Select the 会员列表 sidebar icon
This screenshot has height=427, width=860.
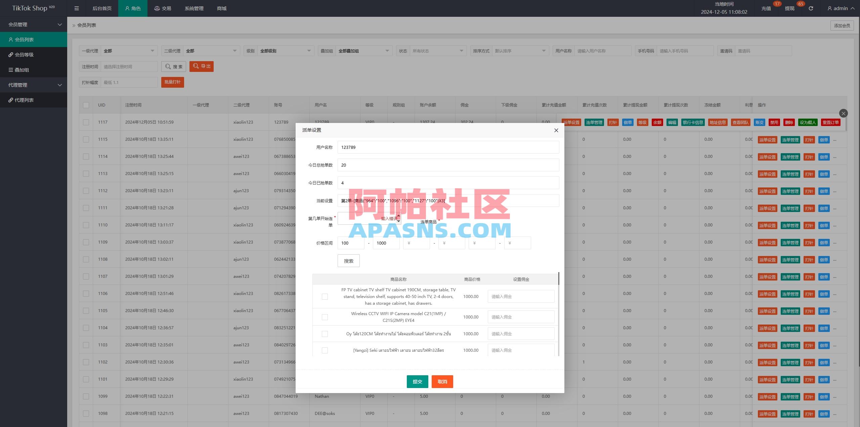tap(10, 39)
